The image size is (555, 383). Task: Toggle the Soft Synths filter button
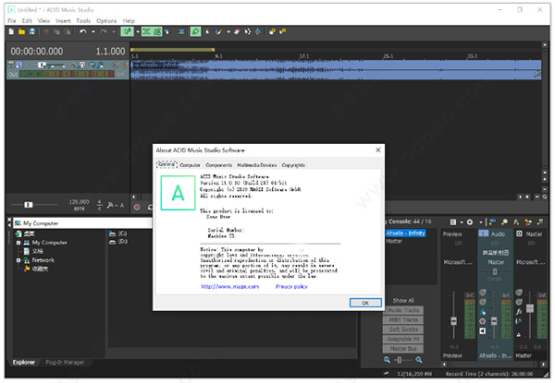point(403,329)
